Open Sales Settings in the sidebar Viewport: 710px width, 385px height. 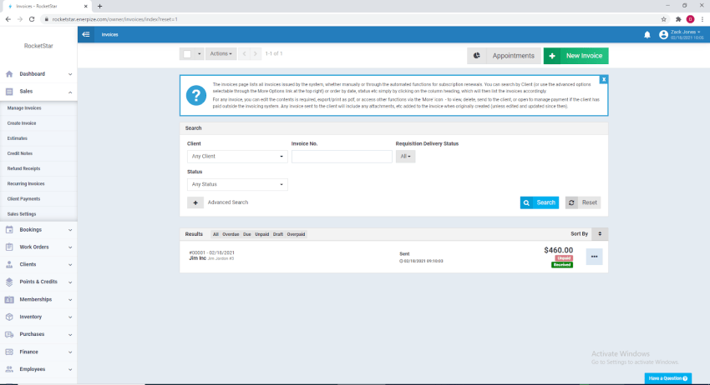22,214
